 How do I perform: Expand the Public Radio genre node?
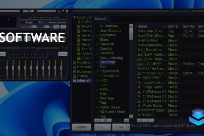97,107
